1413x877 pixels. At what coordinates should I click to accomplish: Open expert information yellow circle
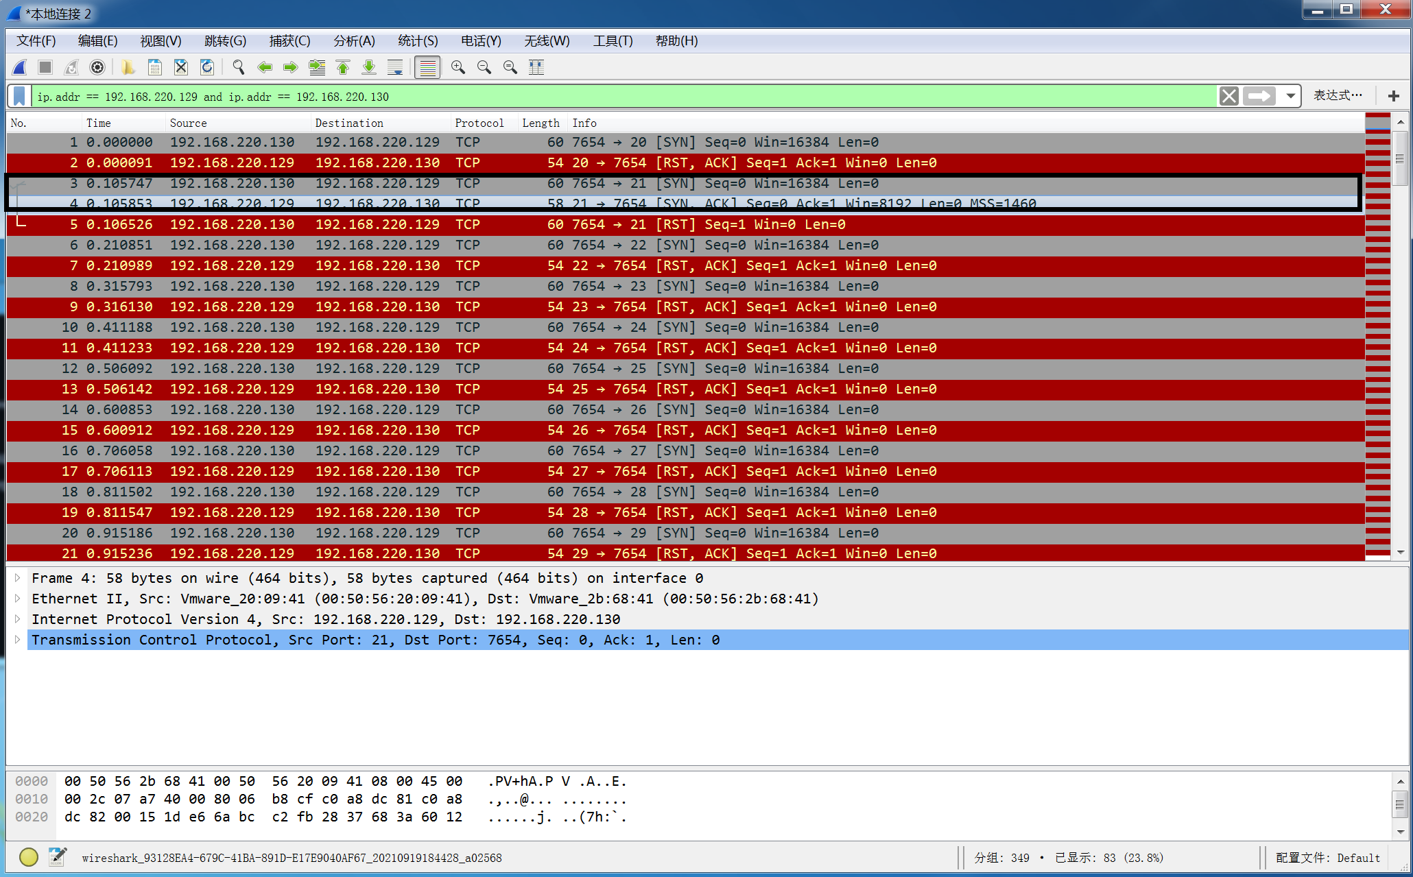point(29,857)
